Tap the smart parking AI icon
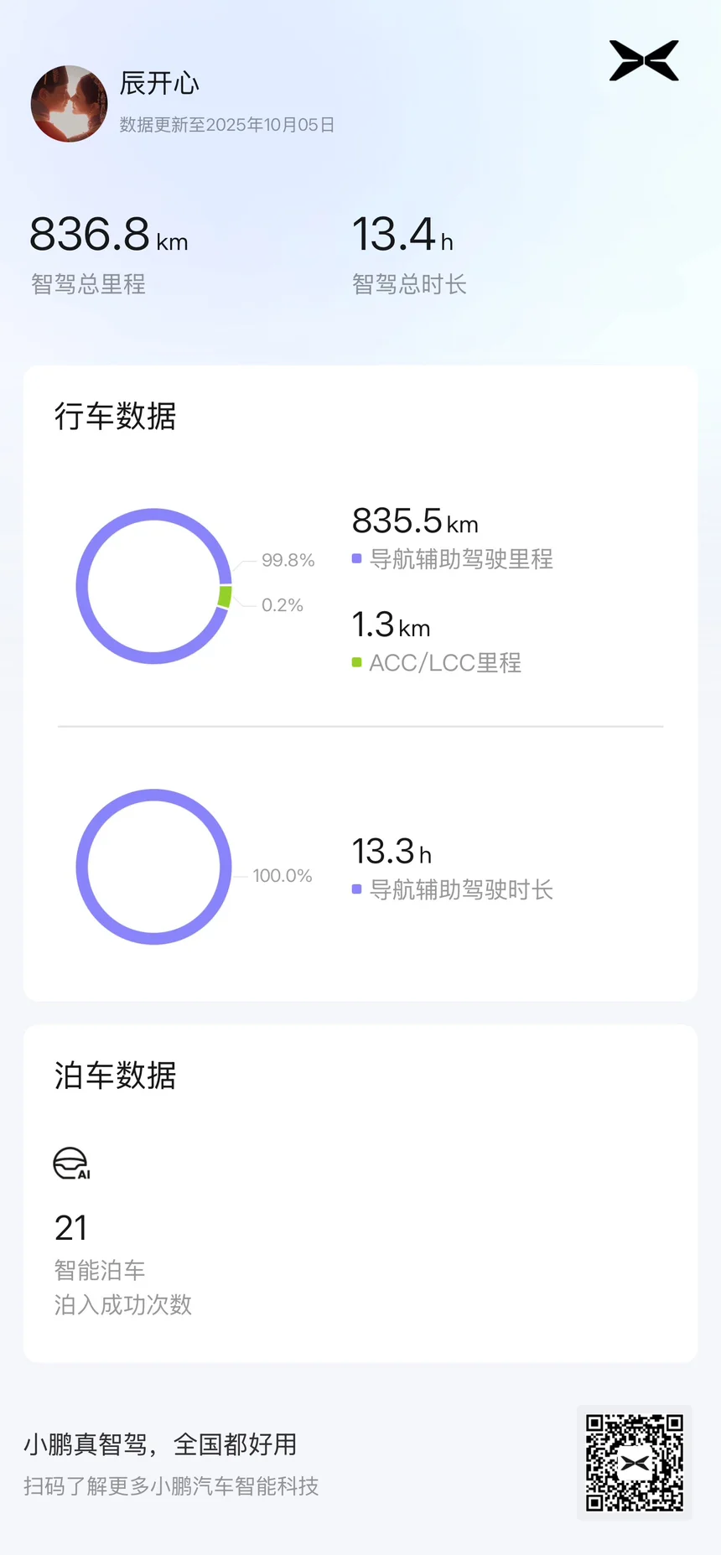721x1555 pixels. pos(71,1164)
